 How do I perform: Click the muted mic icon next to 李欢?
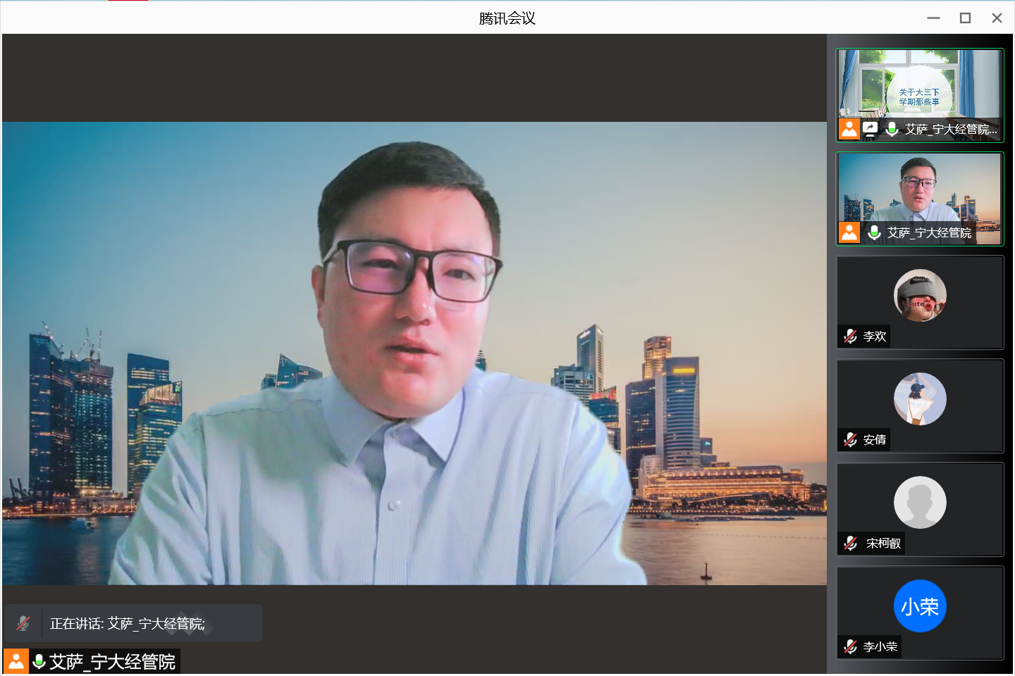(x=851, y=337)
